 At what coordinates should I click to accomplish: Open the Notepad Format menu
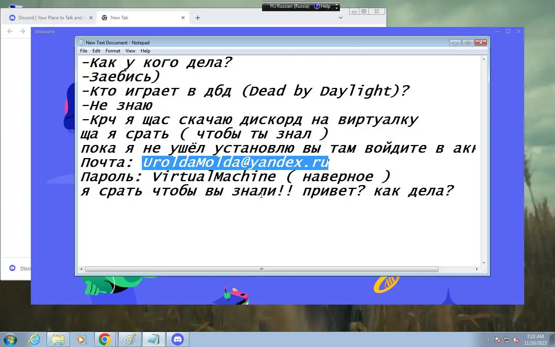coord(113,51)
